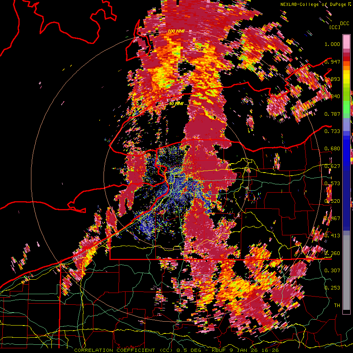Viewport: 353px width, 353px height.
Task: Select the 1.000 scale value
Action: pos(332,44)
